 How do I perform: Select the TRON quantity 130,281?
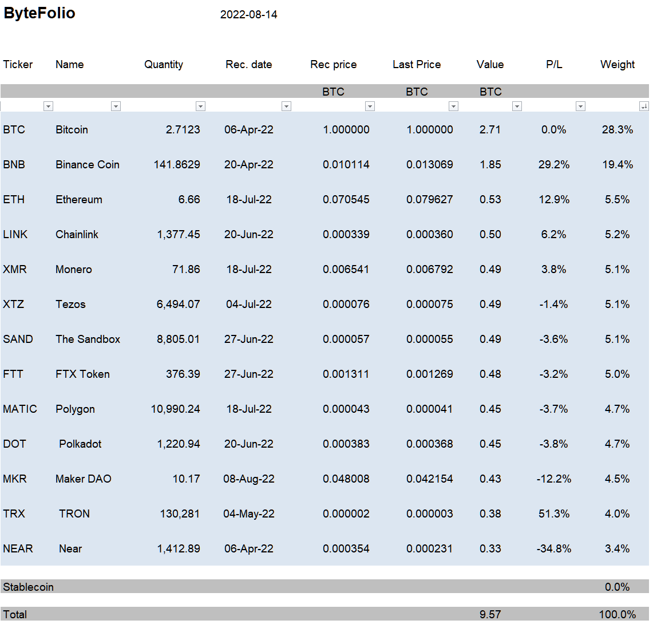tap(180, 515)
